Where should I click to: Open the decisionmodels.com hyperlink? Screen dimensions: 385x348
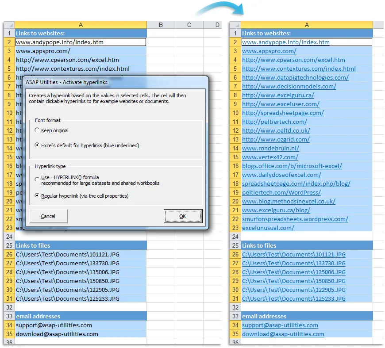pos(289,86)
